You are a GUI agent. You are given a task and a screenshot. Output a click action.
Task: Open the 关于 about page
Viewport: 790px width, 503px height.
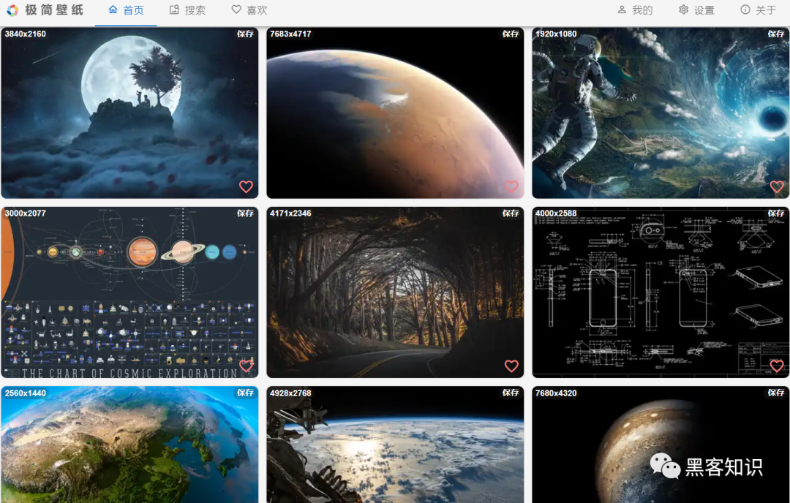click(759, 10)
